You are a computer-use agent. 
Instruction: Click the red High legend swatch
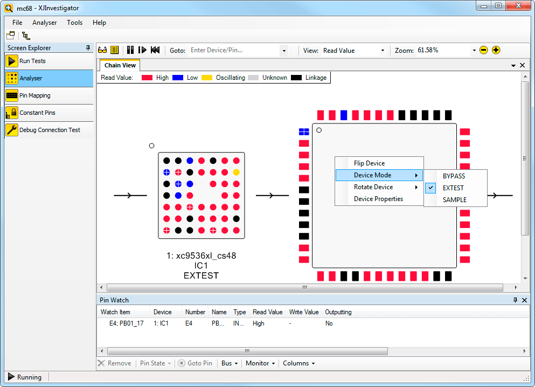(x=147, y=78)
